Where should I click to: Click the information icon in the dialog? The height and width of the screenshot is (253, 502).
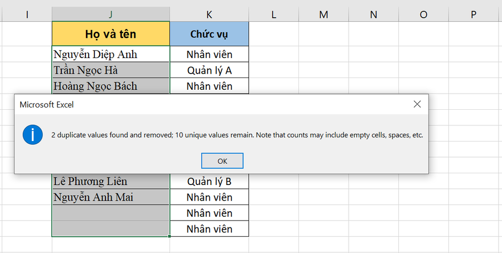[x=33, y=135]
